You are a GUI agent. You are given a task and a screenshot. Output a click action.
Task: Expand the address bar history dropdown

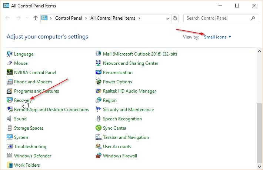coord(167,18)
